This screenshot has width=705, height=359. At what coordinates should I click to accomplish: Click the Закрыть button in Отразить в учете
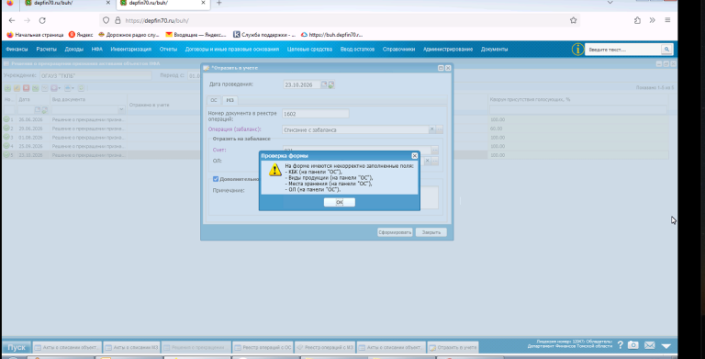tap(431, 232)
